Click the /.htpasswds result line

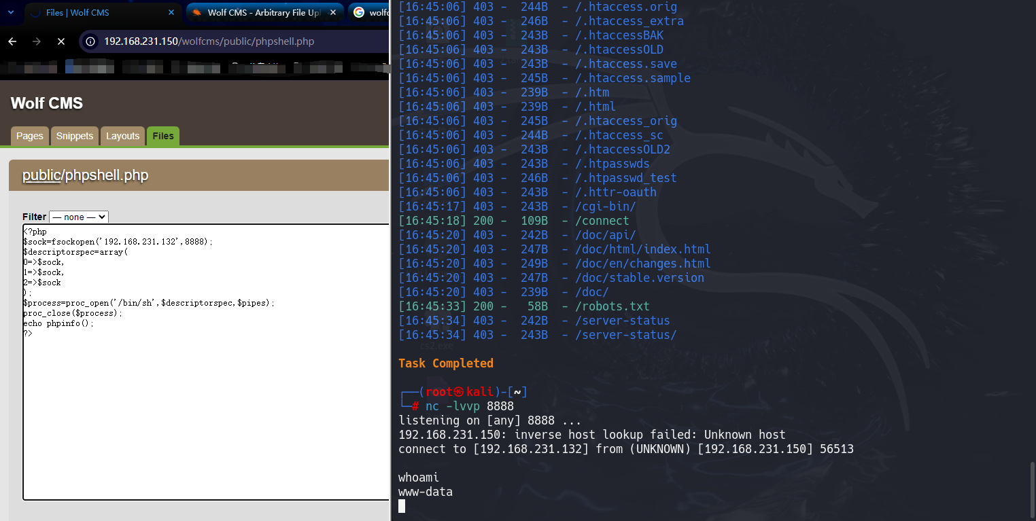524,164
